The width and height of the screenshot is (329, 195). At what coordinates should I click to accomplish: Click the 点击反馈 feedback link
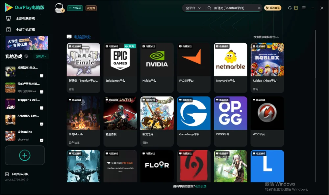pos(201,186)
